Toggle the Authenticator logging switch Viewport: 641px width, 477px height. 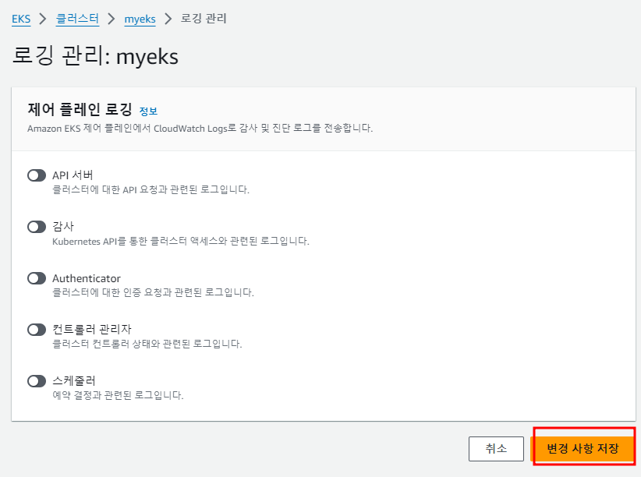37,278
